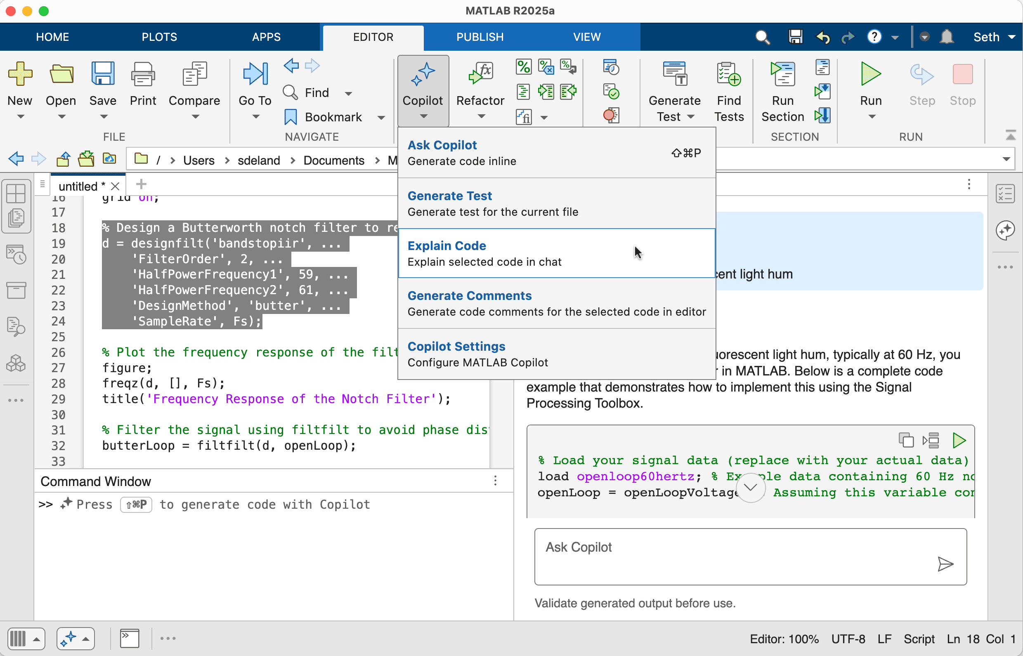
Task: Run the Copilot-generated code snippet
Action: pyautogui.click(x=959, y=440)
